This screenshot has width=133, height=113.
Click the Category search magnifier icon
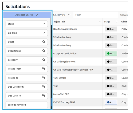point(44,60)
